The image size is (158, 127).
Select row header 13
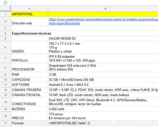click(5, 95)
